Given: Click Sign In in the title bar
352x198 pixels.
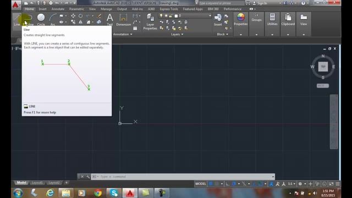Looking at the screenshot, I should pos(262,3).
